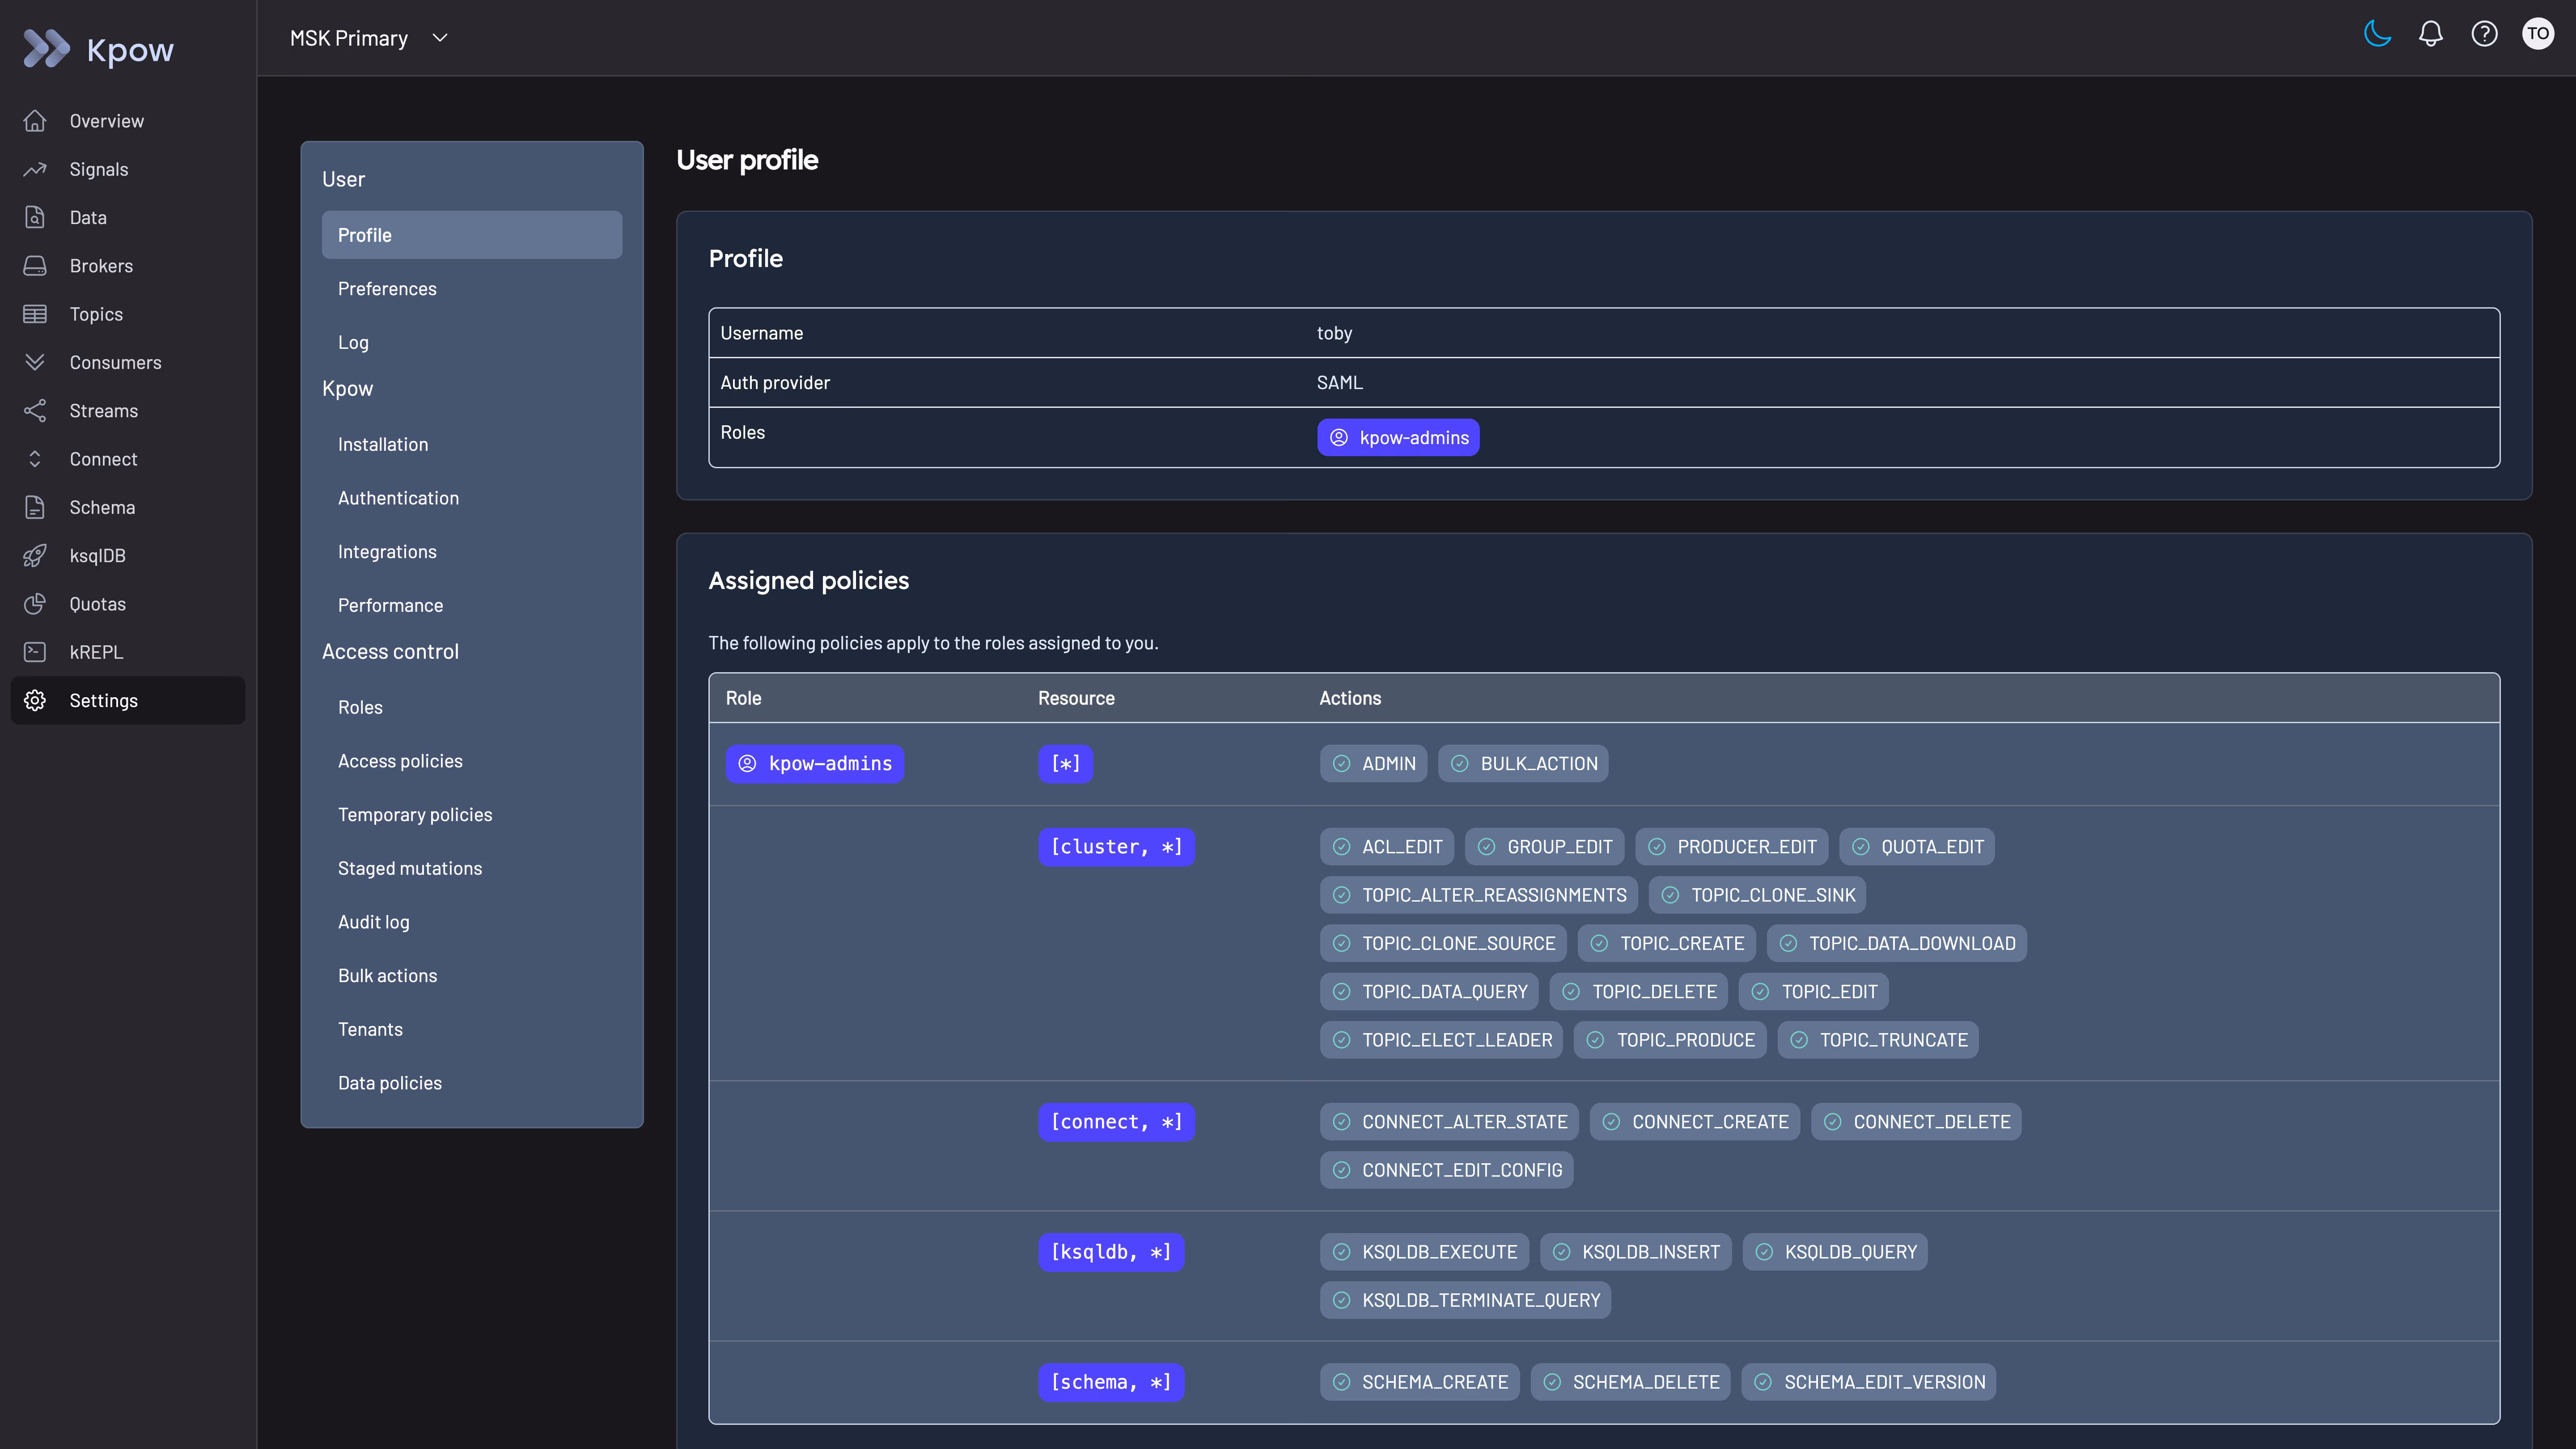Click the username value toby
The height and width of the screenshot is (1449, 2576).
point(1334,333)
